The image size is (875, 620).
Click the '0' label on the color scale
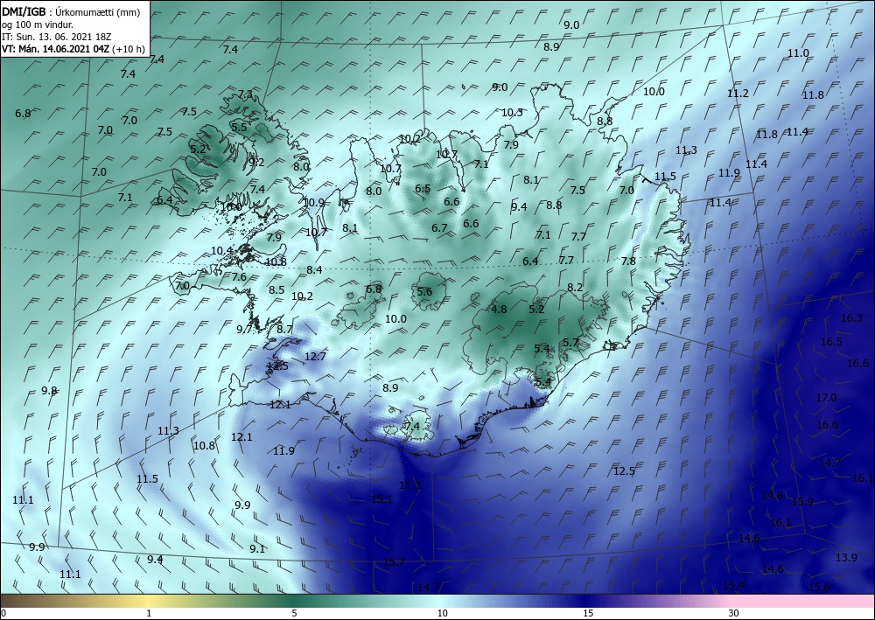coord(3,614)
